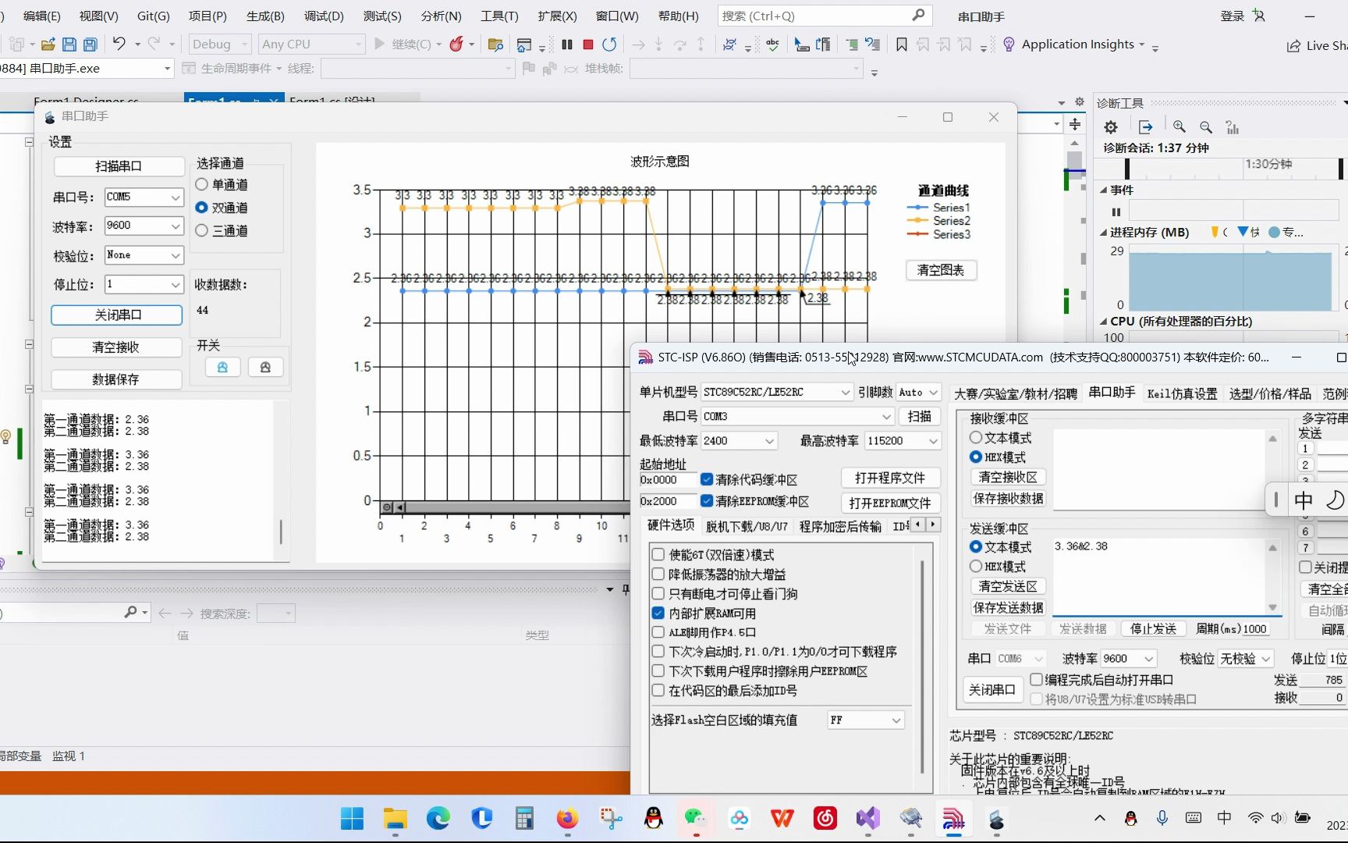Click the Undo arrow in toolbar
This screenshot has height=843, width=1348.
pyautogui.click(x=119, y=44)
